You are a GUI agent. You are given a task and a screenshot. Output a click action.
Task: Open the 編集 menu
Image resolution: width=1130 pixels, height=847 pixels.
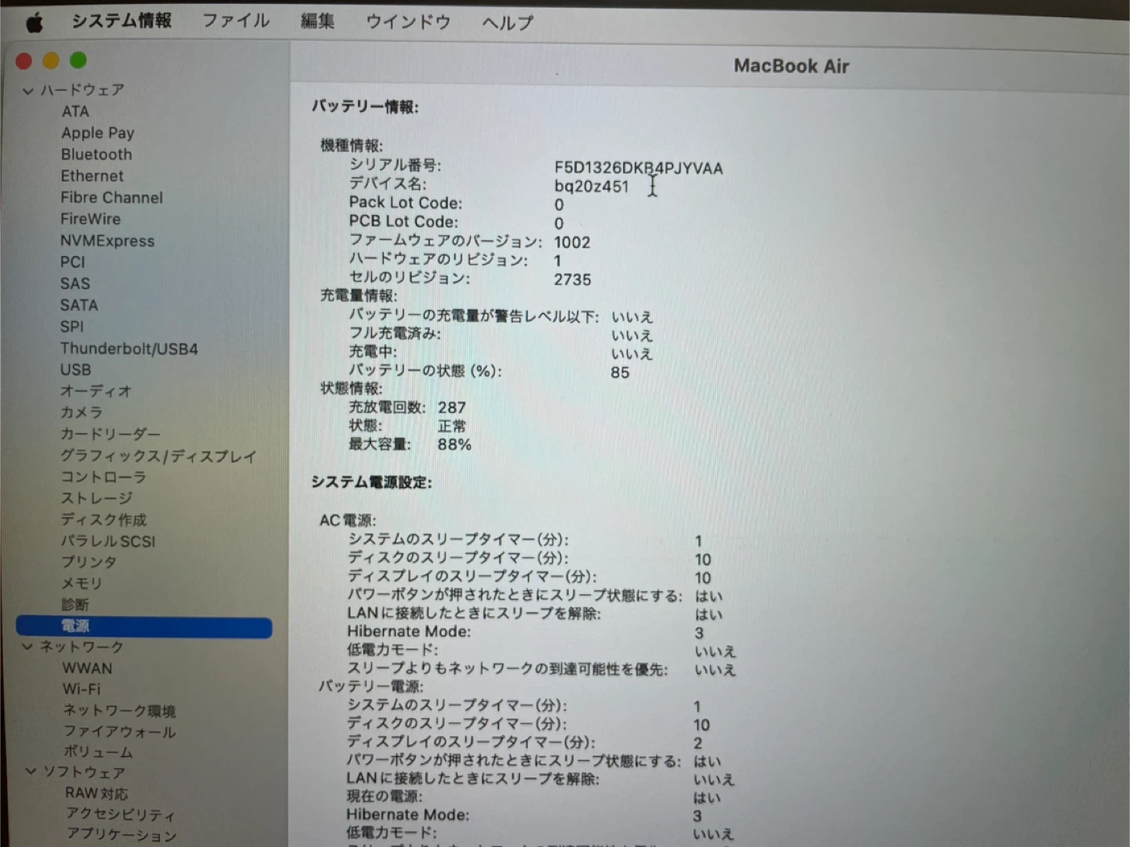point(317,21)
